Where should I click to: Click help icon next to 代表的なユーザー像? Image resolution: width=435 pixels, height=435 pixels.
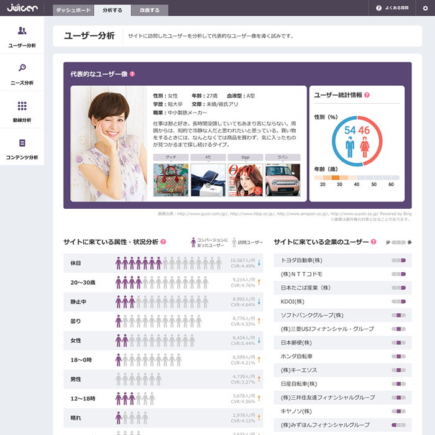coord(132,74)
